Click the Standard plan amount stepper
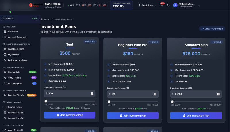230x132 pixels. point(218,94)
